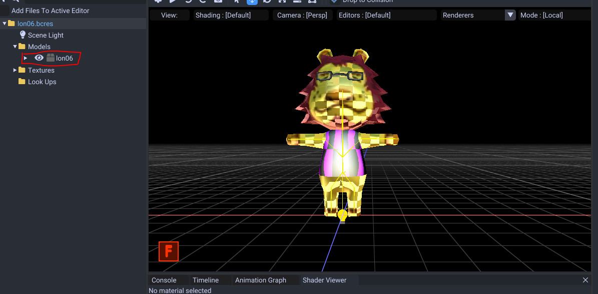598x294 pixels.
Task: Select the cursor selection tool
Action: pos(236,2)
